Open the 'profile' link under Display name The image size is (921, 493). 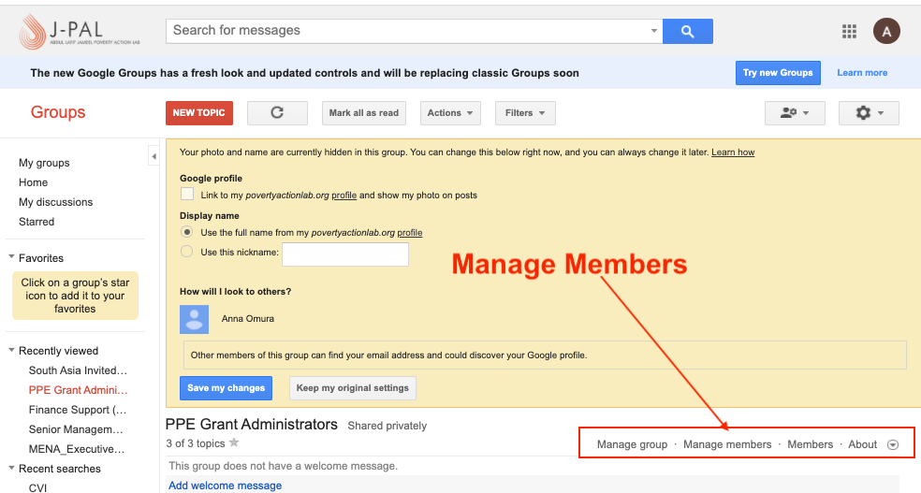[410, 232]
